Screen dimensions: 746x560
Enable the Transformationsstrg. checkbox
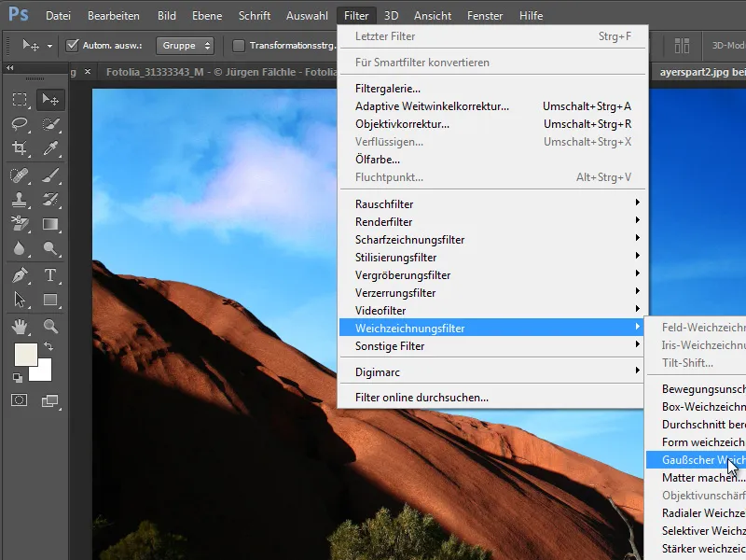[239, 45]
